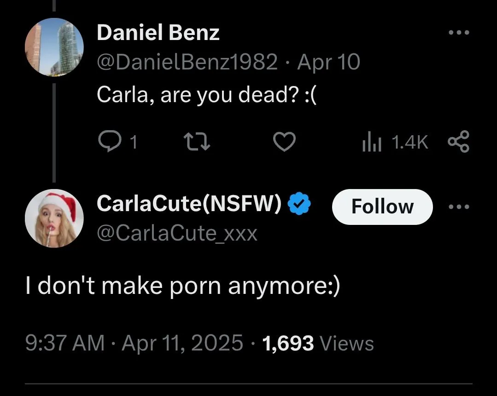Screen dimensions: 497x396
Task: Click CarlaCute(NSFW) display name
Action: [x=188, y=203]
